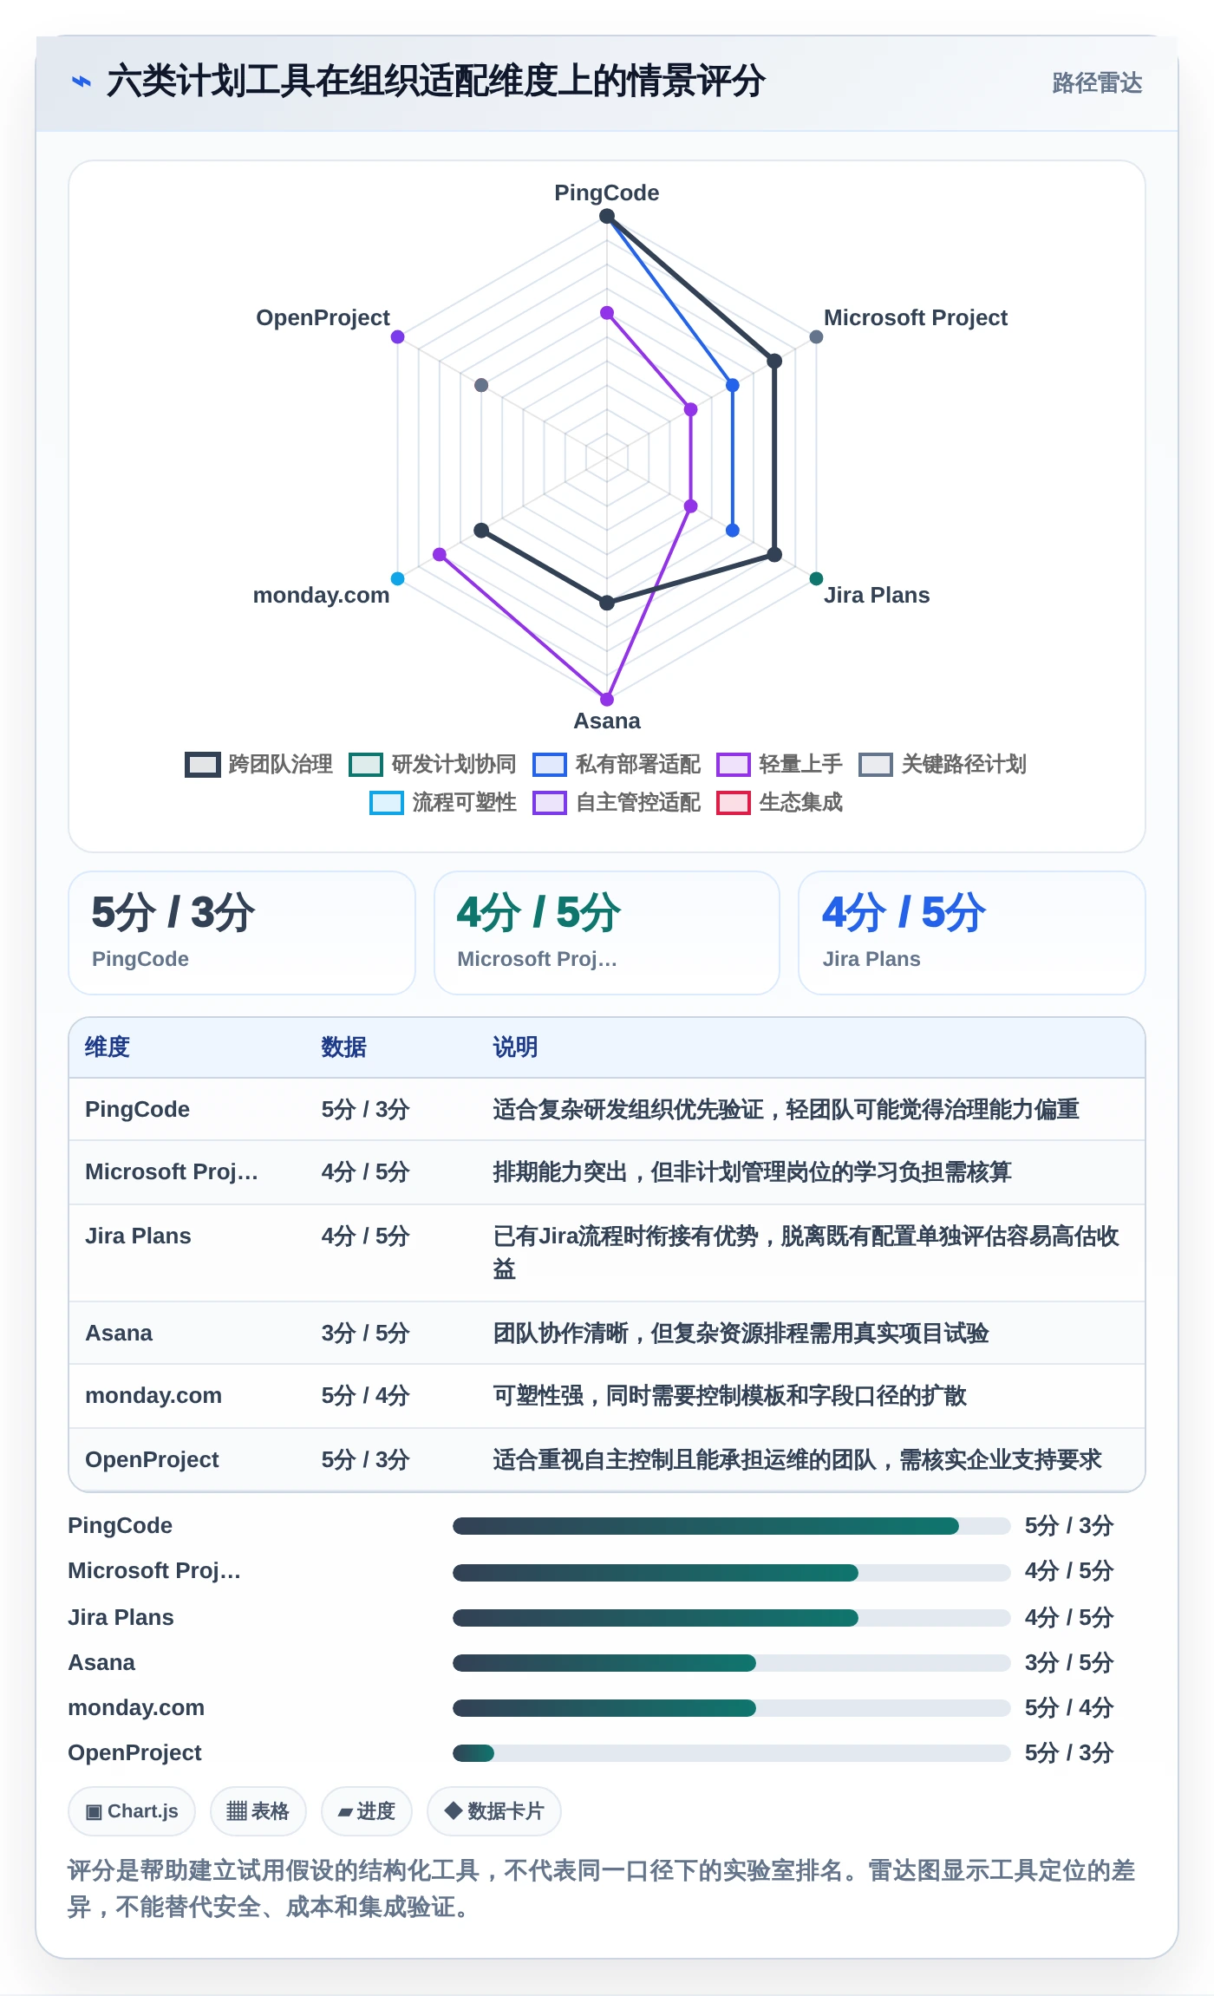Click the description starting with 可塑性强
Screen dimensions: 1214x1996
(729, 1396)
